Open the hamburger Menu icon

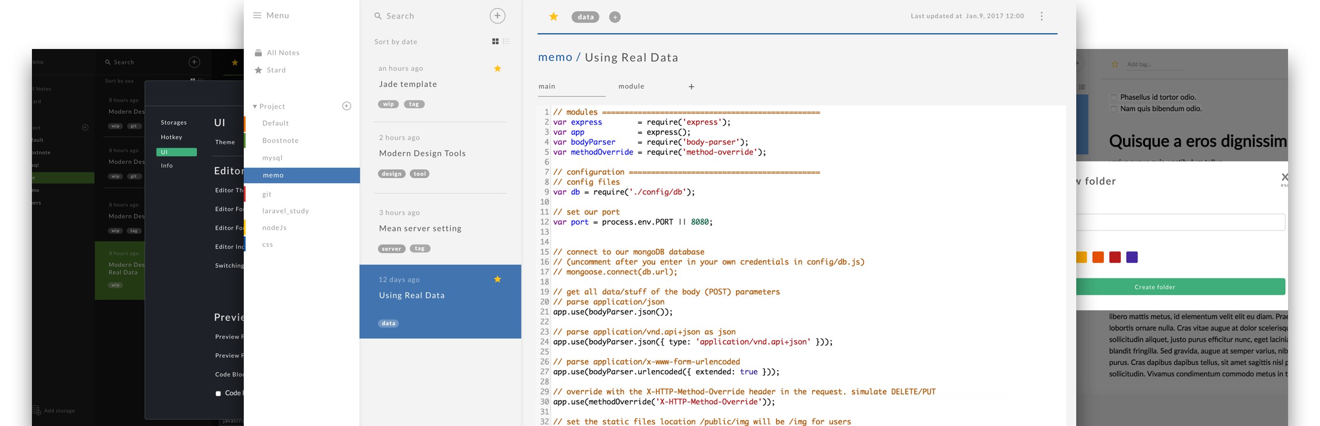tap(257, 15)
